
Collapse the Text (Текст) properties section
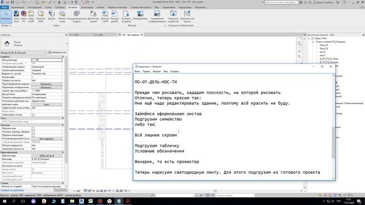[x=63, y=118]
